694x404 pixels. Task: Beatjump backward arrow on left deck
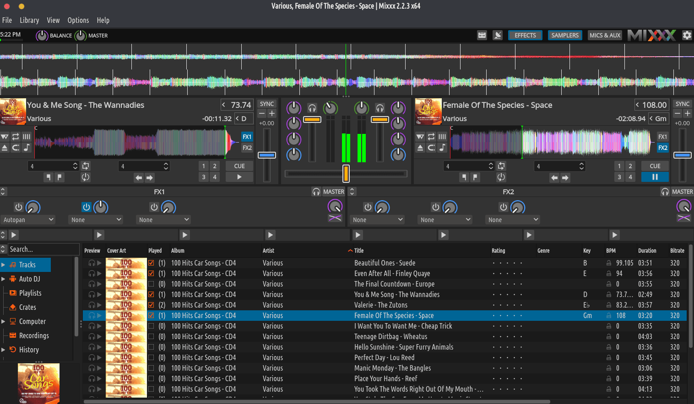click(139, 177)
